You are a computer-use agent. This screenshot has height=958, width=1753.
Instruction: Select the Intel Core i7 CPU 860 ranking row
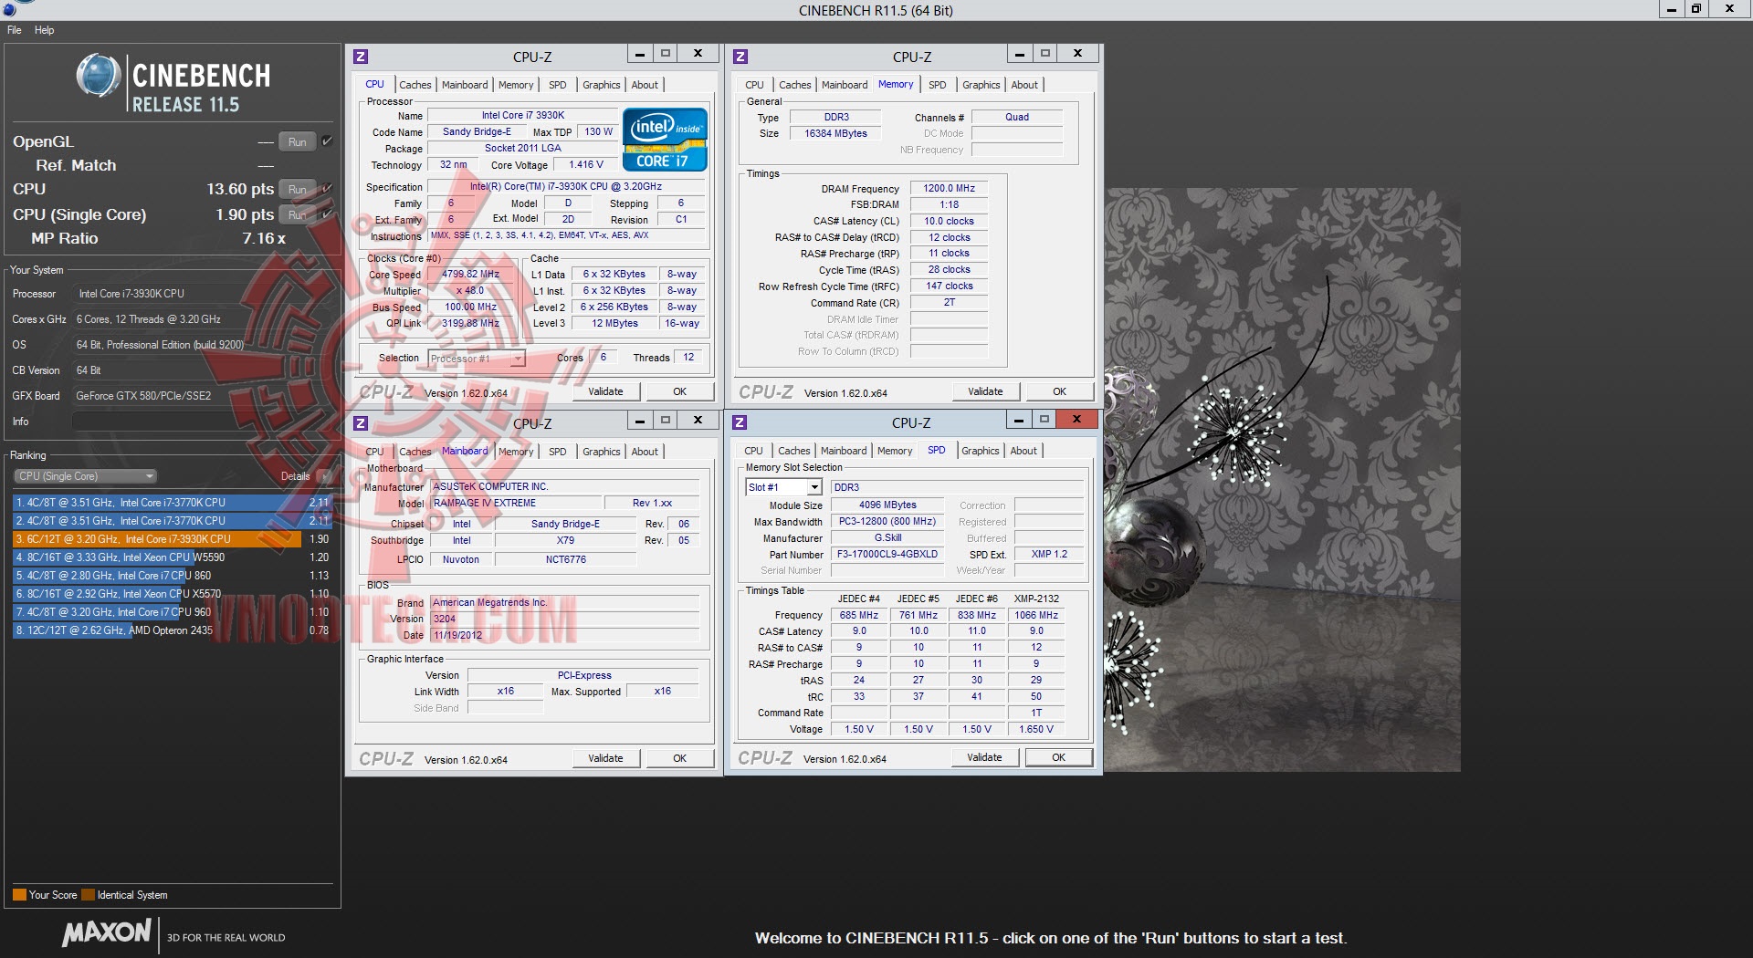(172, 576)
